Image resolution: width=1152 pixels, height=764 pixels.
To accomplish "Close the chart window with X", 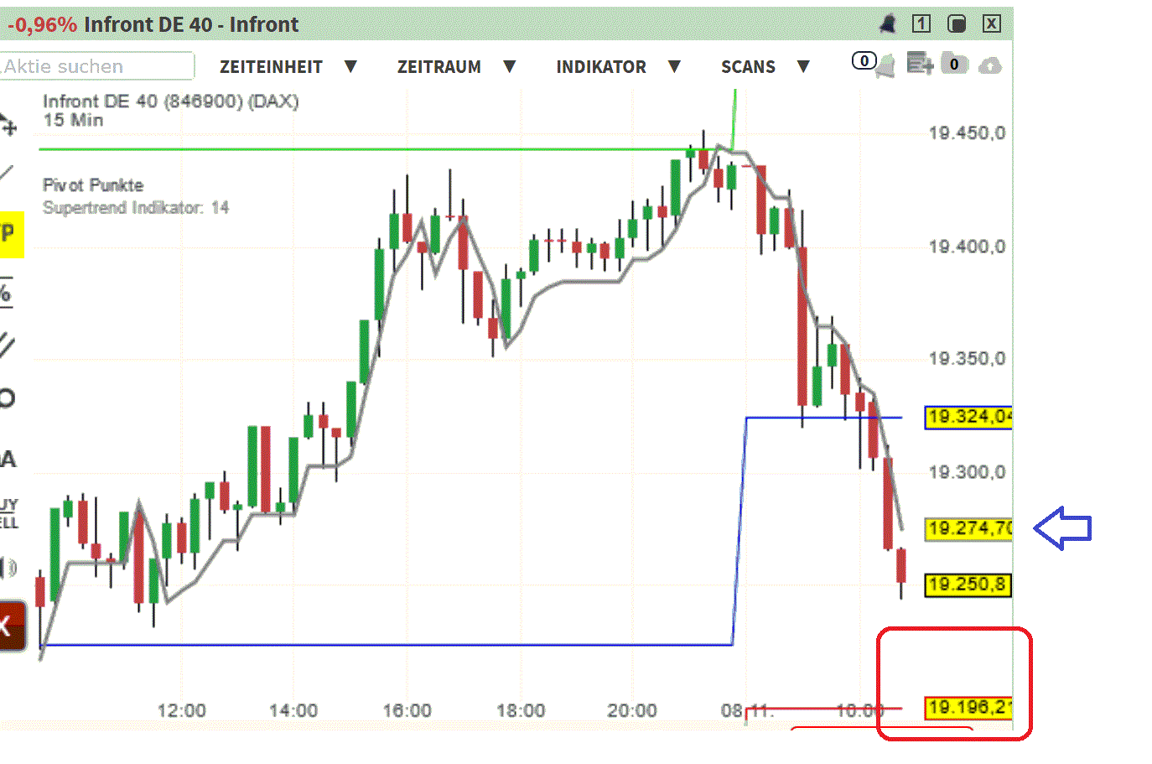I will (x=992, y=23).
